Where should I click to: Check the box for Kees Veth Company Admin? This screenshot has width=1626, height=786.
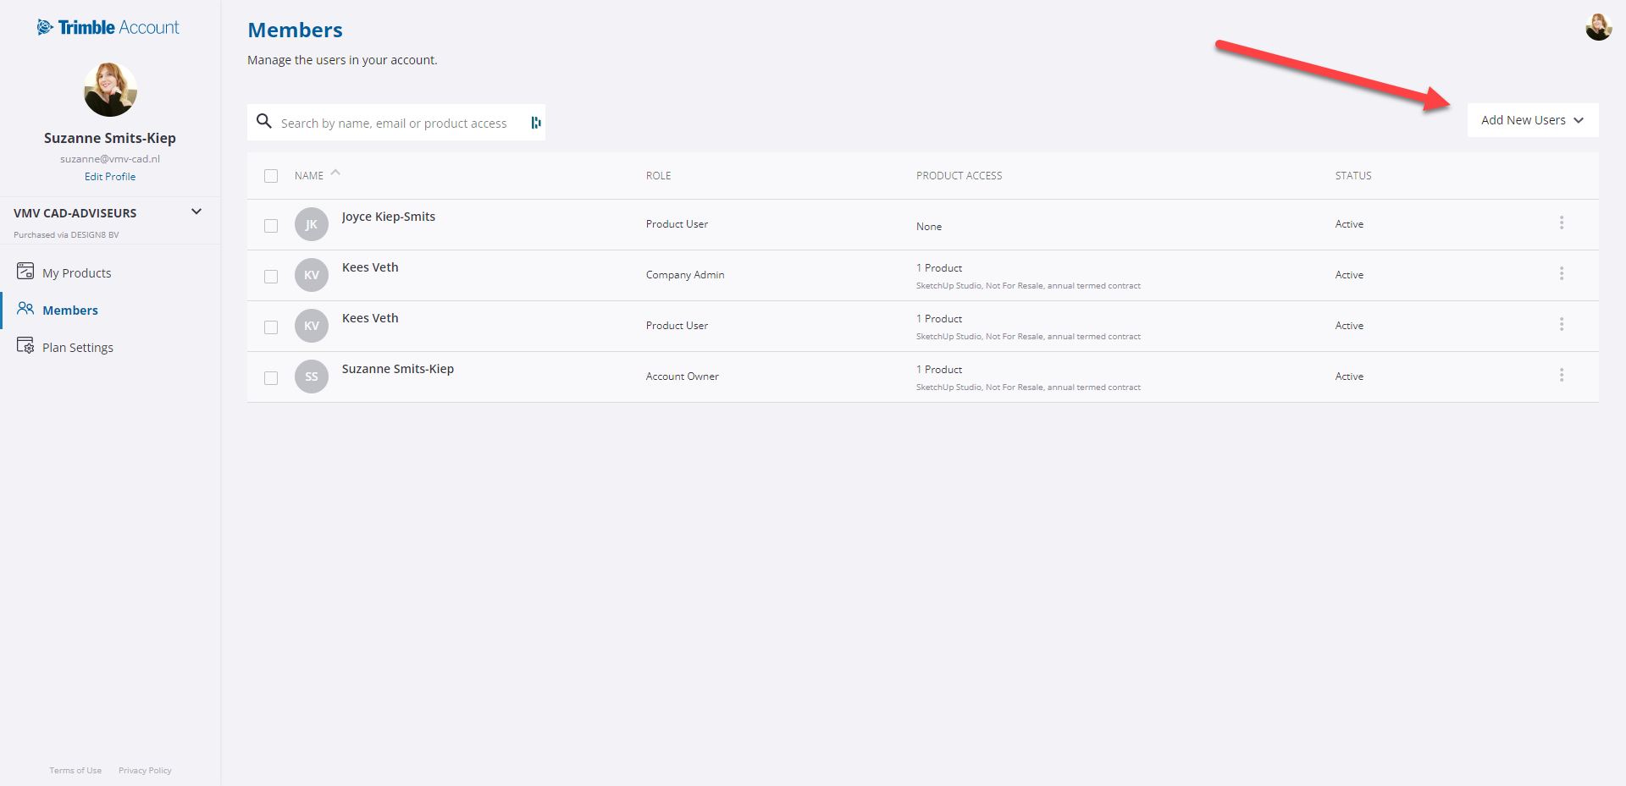(x=271, y=277)
